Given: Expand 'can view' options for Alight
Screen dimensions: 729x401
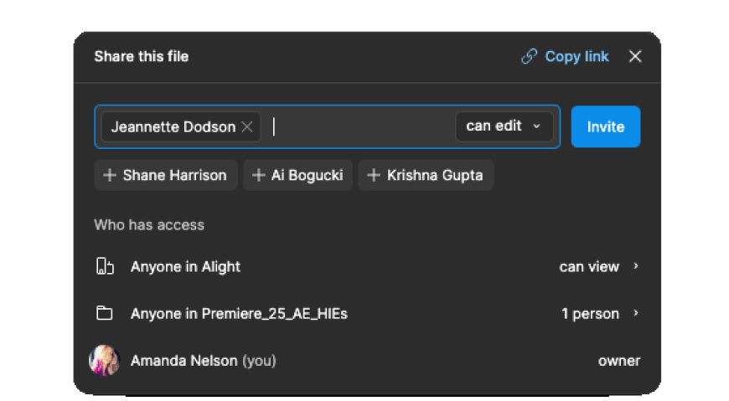Looking at the screenshot, I should 636,267.
